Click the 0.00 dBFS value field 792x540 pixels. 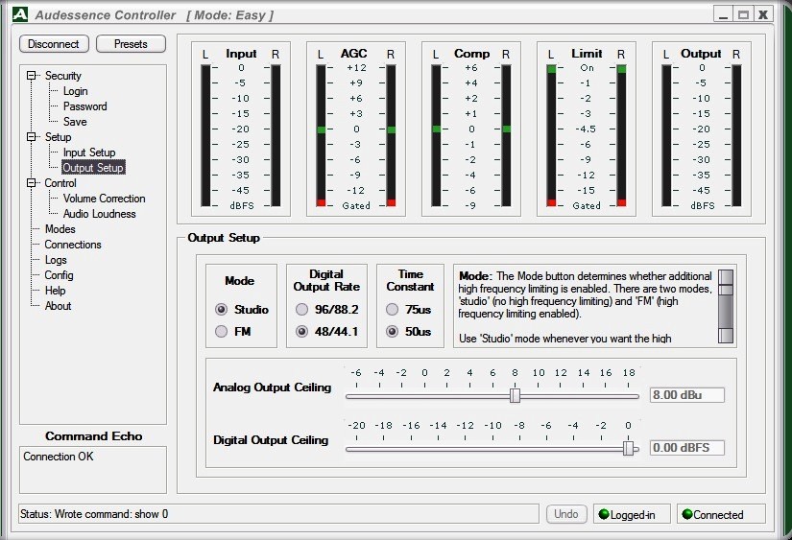pyautogui.click(x=687, y=448)
